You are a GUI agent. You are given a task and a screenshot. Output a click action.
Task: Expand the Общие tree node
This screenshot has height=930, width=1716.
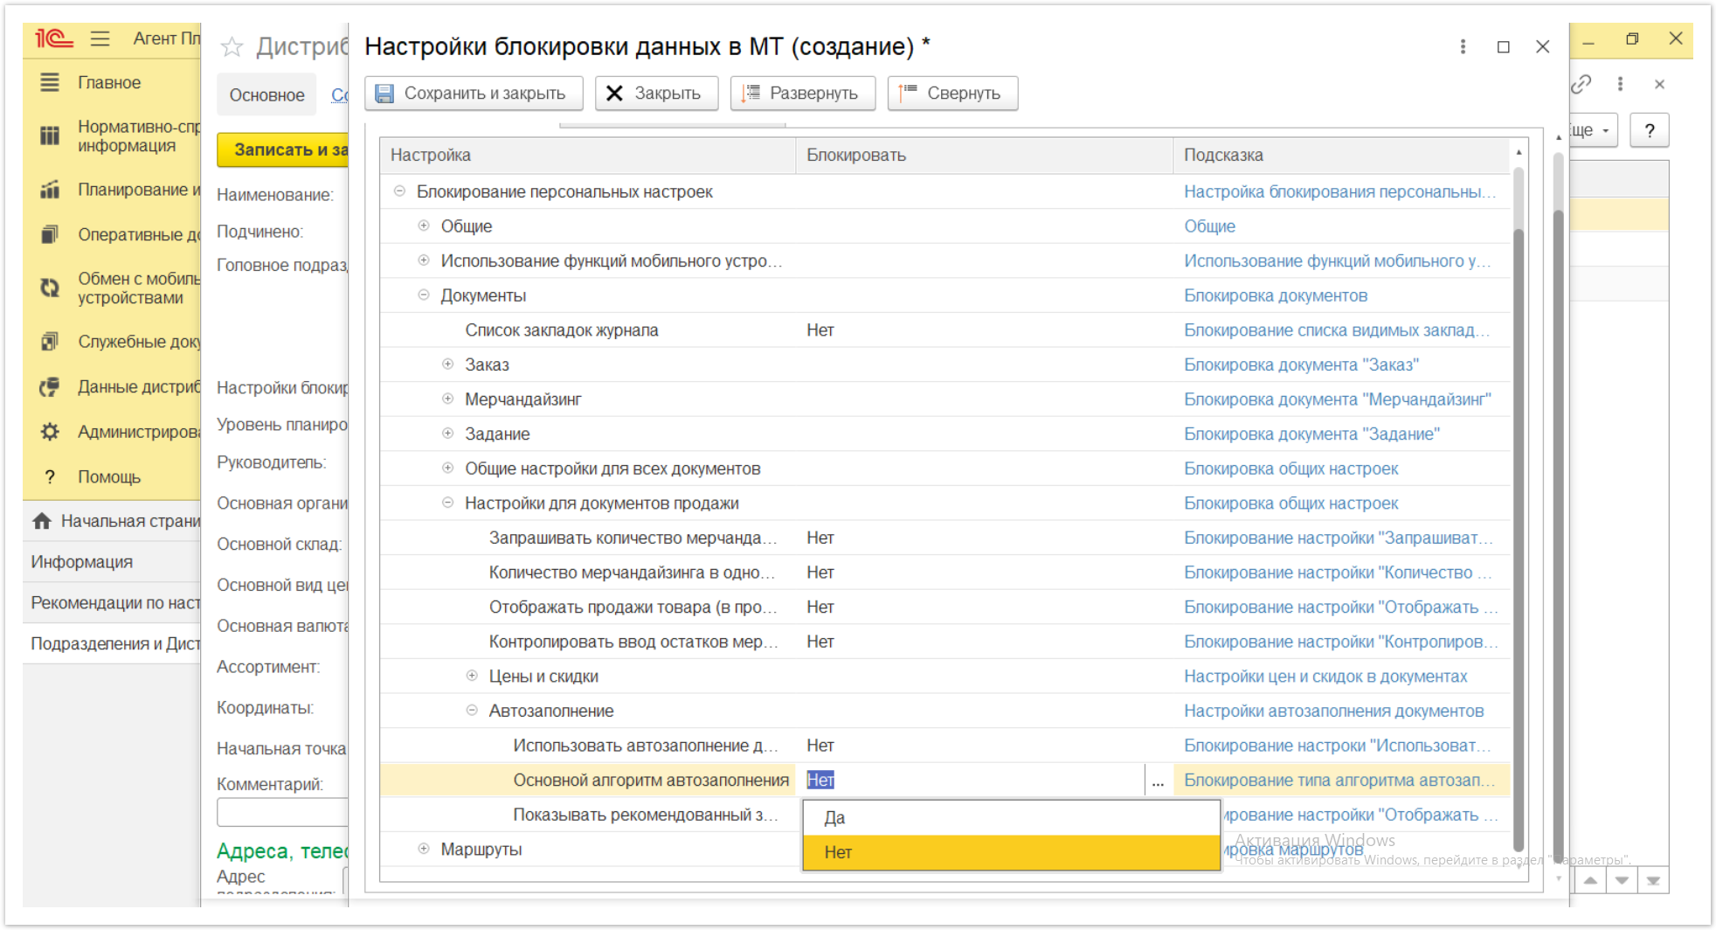coord(424,226)
